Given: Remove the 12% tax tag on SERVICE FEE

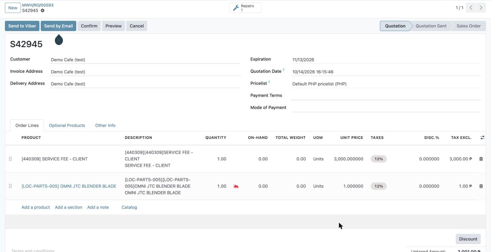Looking at the screenshot, I should click(379, 159).
